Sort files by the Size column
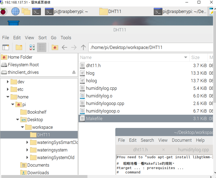The width and height of the screenshot is (216, 178). point(195,57)
